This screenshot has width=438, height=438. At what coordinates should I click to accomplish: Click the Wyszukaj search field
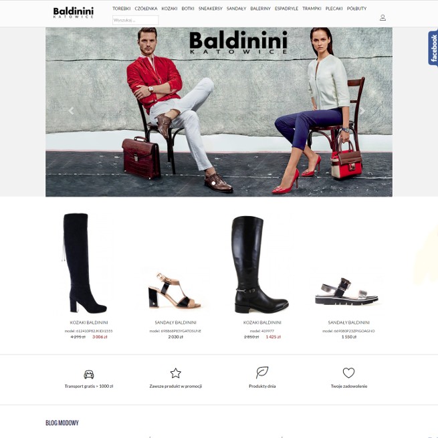click(136, 20)
